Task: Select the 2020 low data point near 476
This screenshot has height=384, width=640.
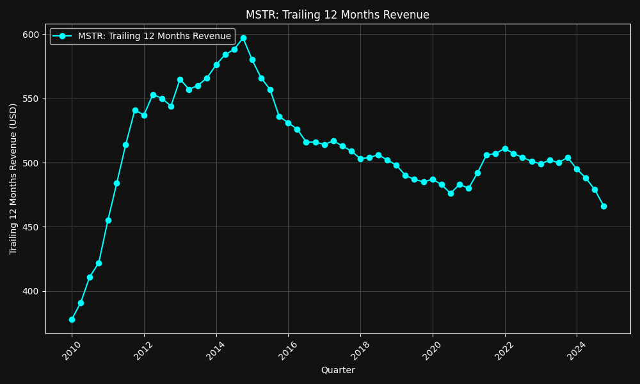Action: point(451,193)
